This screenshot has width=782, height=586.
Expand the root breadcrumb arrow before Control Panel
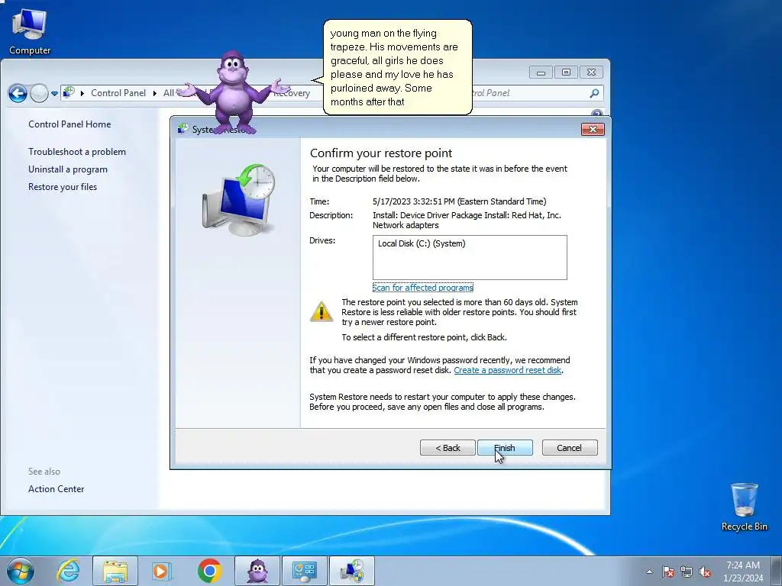(x=82, y=93)
